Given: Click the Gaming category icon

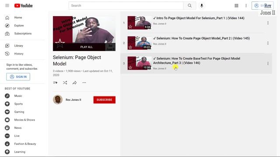Looking at the screenshot, I should [7, 112].
